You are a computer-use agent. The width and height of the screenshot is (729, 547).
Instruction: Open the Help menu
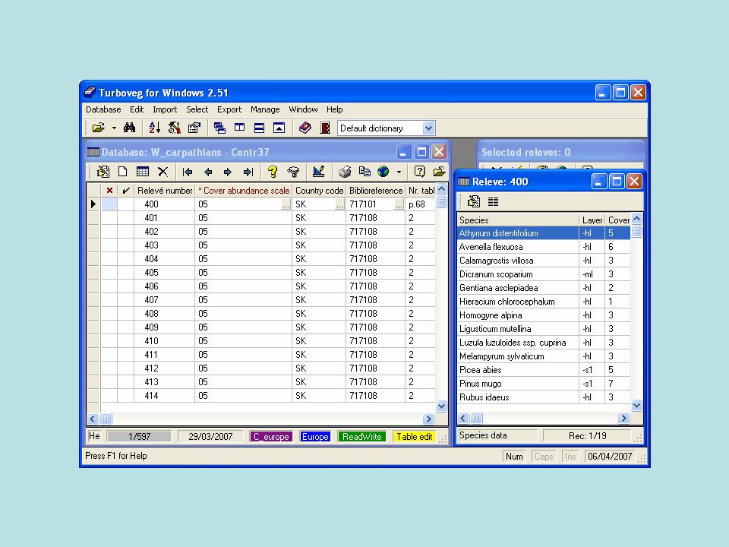334,109
